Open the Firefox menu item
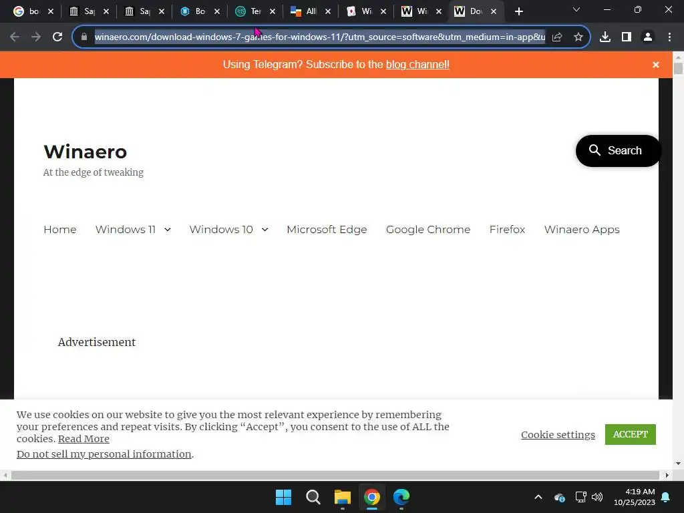The image size is (684, 513). [x=507, y=230]
